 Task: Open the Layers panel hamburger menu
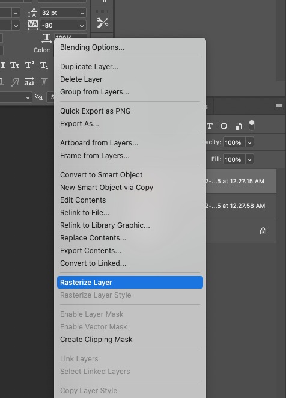279,106
